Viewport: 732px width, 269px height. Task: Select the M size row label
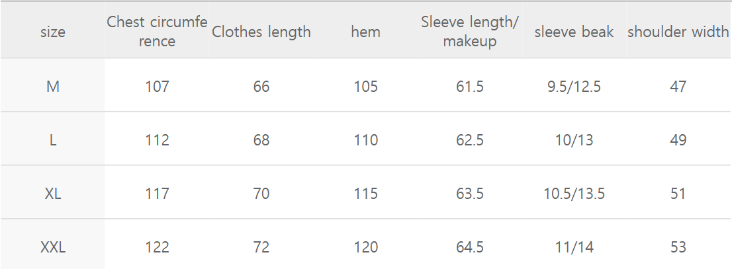tap(53, 87)
